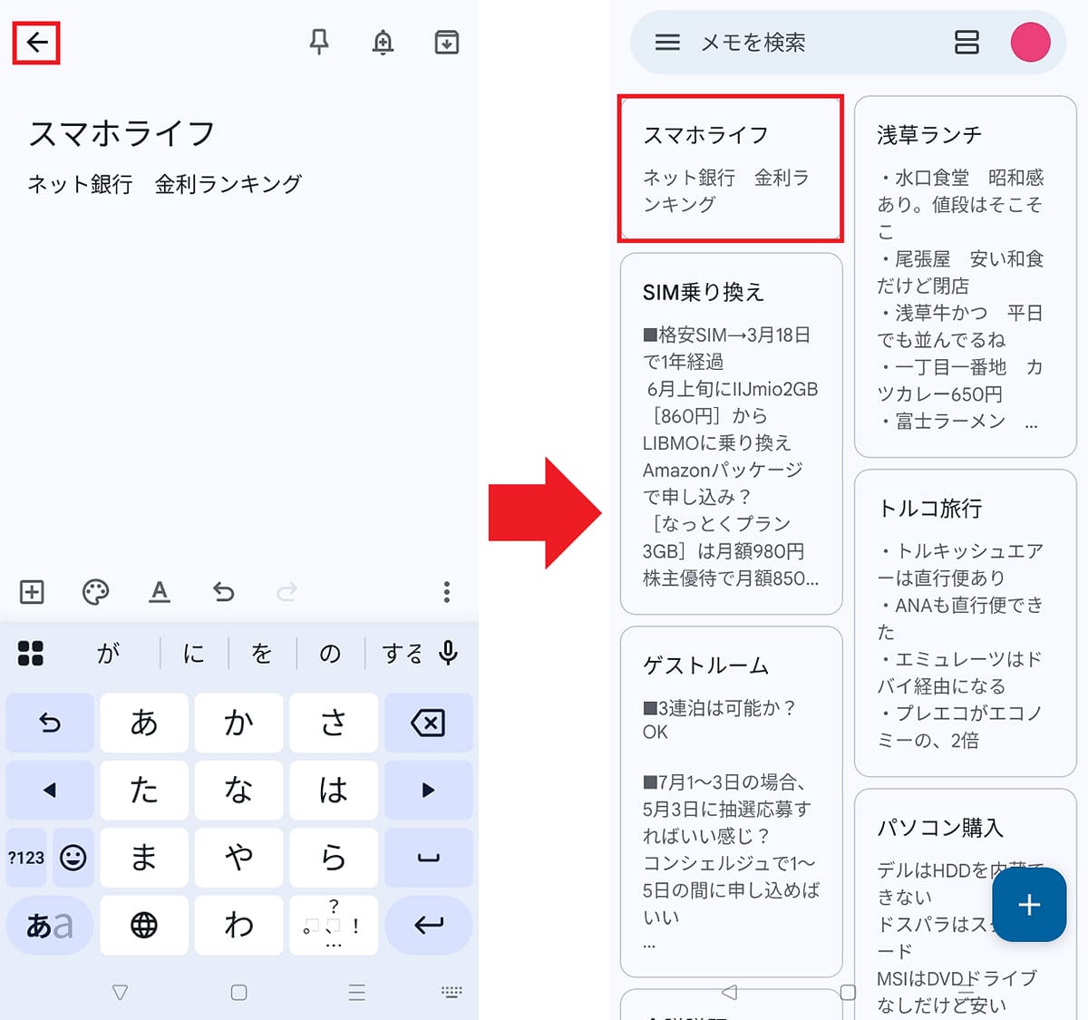The image size is (1088, 1020).
Task: Open emoji picker on the keyboard
Action: (x=73, y=857)
